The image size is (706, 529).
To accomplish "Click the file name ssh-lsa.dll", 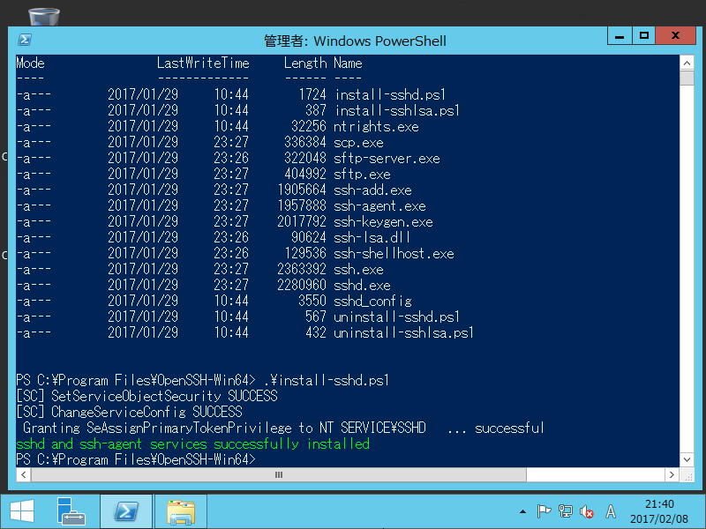I will (372, 237).
